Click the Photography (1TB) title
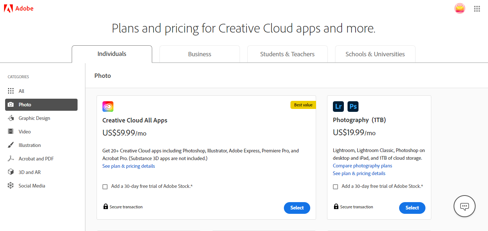The height and width of the screenshot is (231, 488). [359, 120]
